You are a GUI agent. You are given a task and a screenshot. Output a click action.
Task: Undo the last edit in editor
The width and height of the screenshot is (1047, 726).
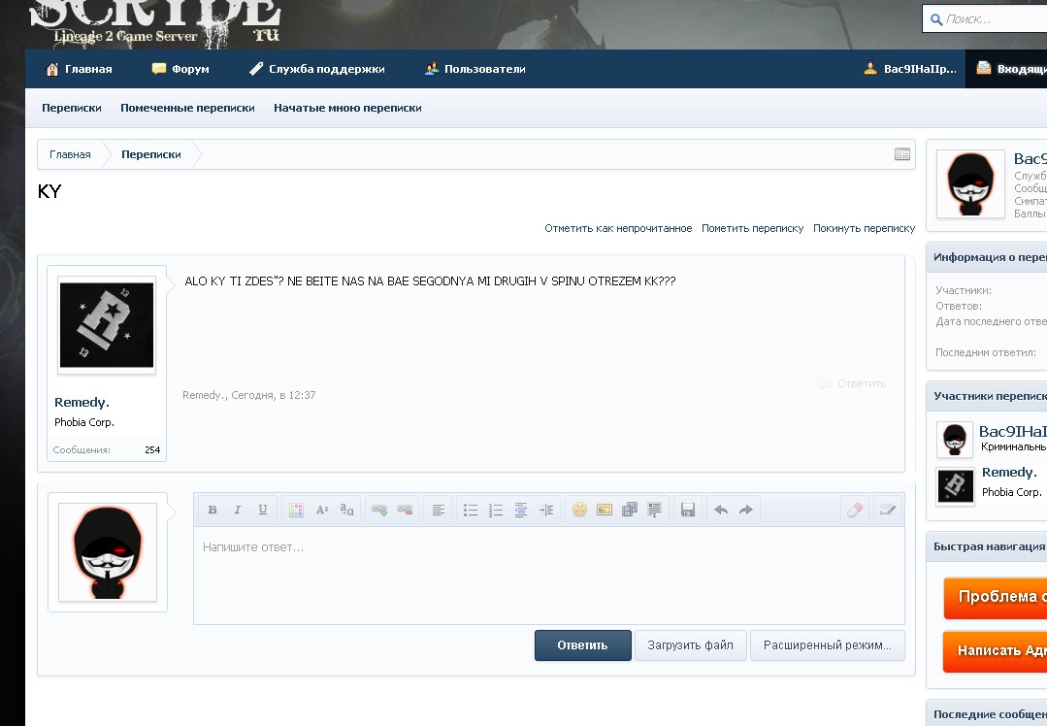[x=721, y=511]
